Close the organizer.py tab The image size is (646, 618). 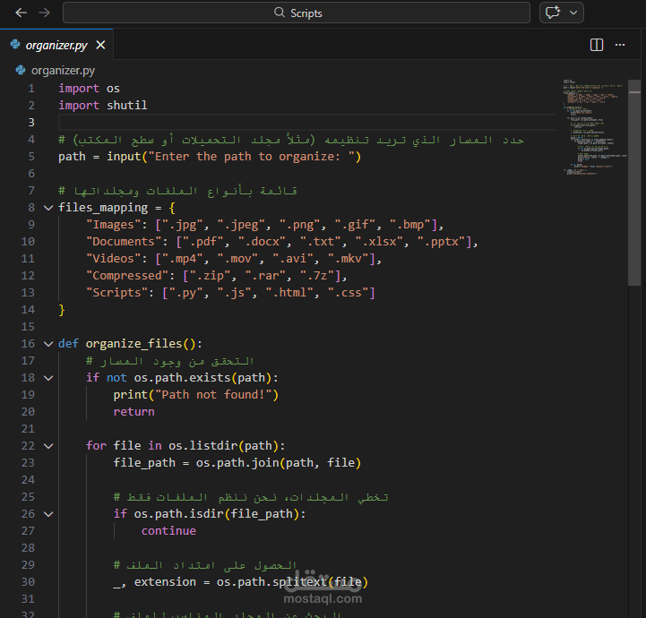100,45
